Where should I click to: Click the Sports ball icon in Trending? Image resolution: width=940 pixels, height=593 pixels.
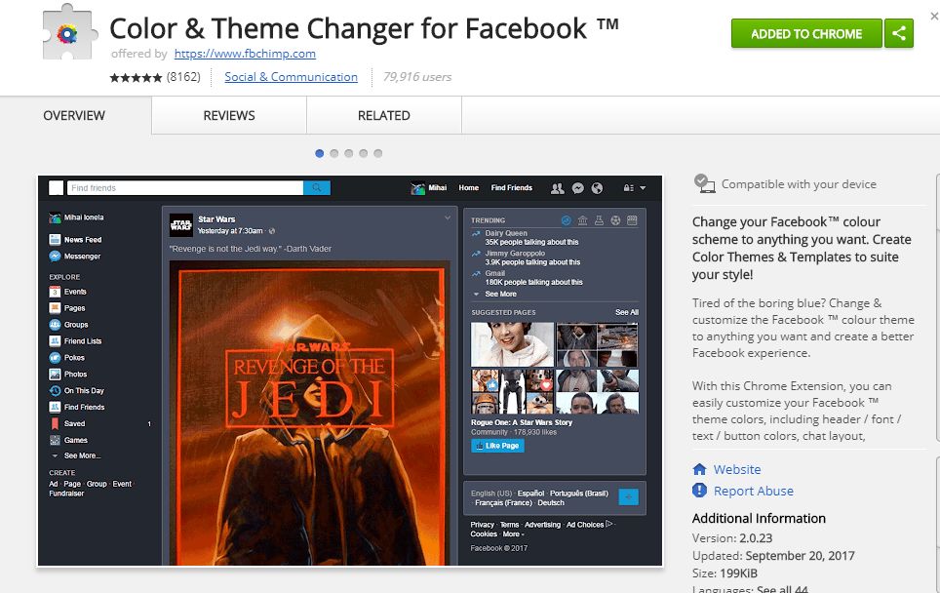point(615,220)
